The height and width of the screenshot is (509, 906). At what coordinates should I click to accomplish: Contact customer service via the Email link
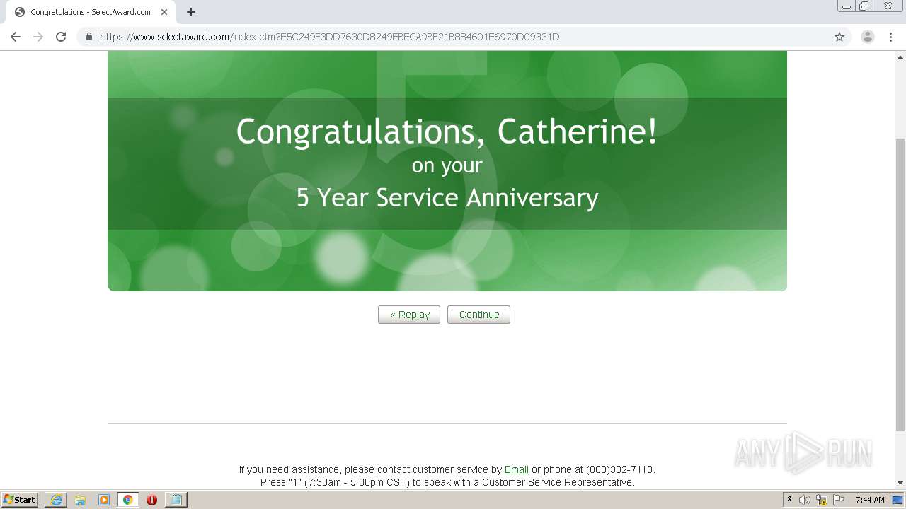[x=517, y=469]
